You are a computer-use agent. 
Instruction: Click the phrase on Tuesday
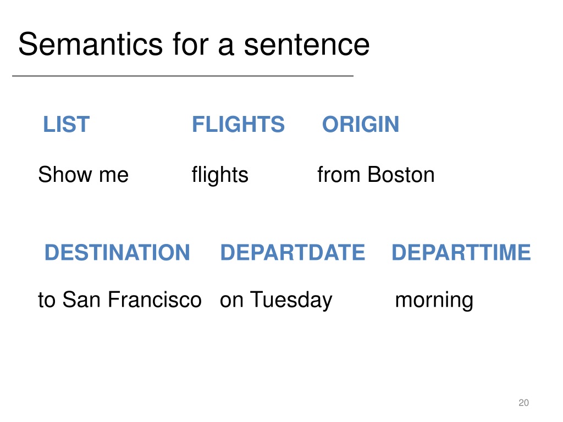click(276, 301)
